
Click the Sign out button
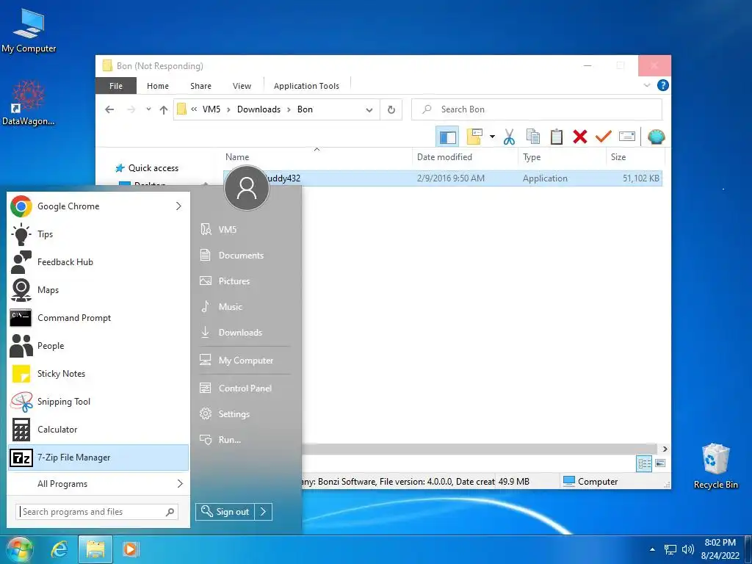225,512
